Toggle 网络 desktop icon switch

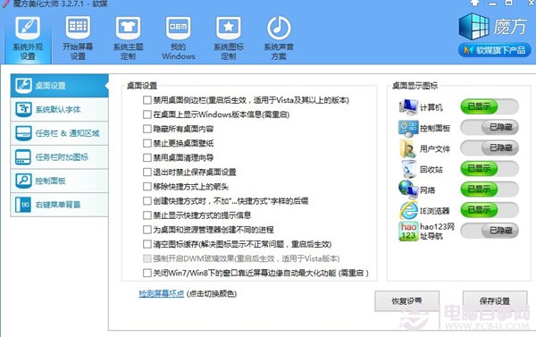point(490,190)
